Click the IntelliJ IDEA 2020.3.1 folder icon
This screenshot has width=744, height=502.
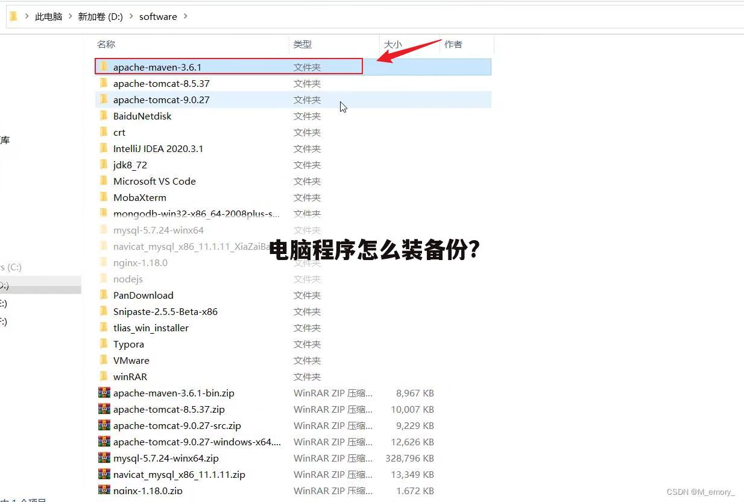pos(104,148)
